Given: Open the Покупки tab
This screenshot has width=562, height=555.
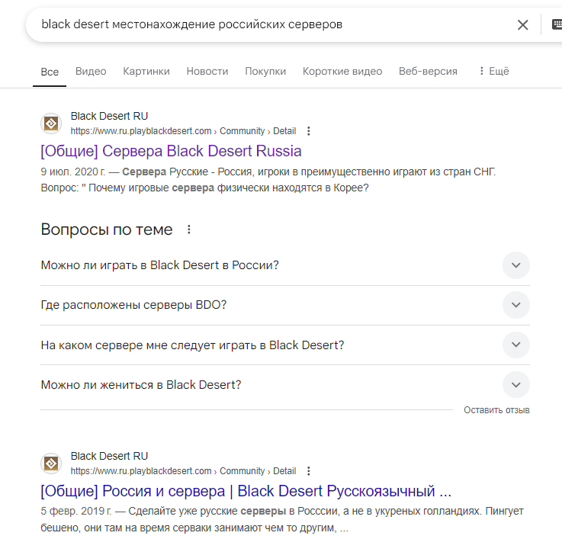Looking at the screenshot, I should point(265,71).
